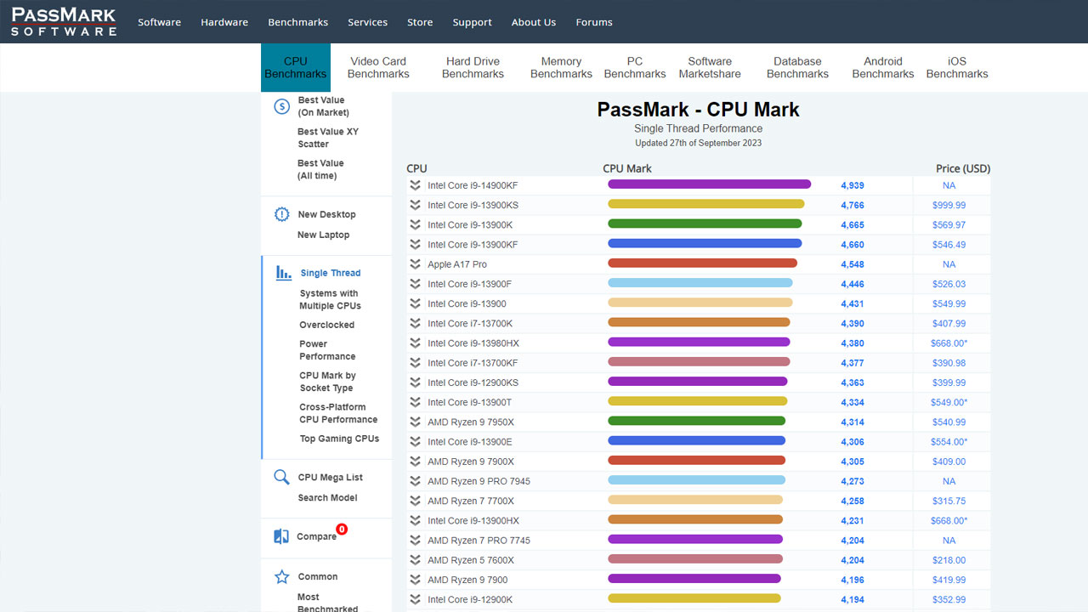
Task: Click the CPU Mega List magnifier icon
Action: pyautogui.click(x=281, y=478)
